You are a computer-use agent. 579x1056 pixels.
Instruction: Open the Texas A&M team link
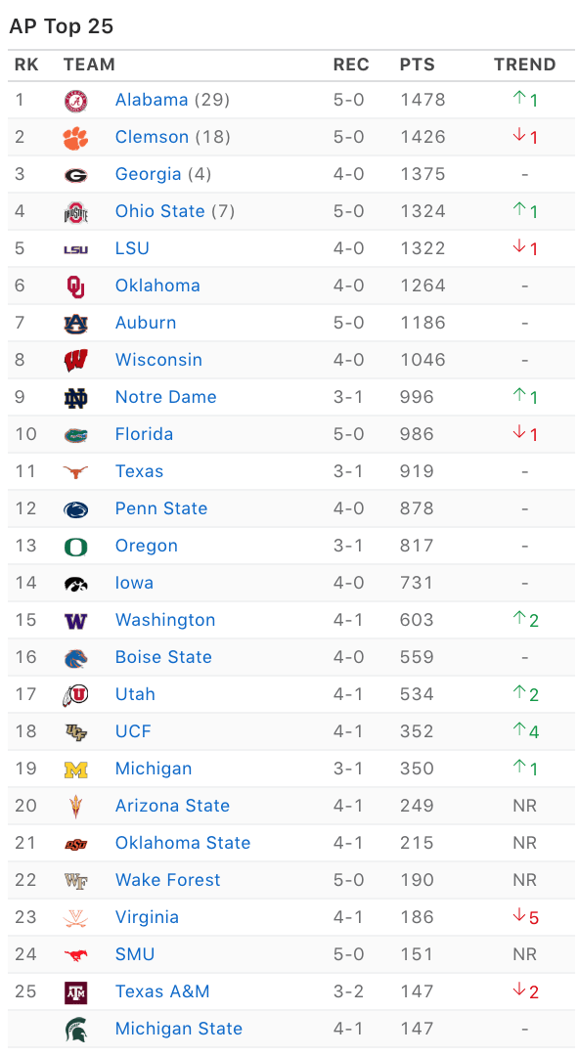click(162, 992)
